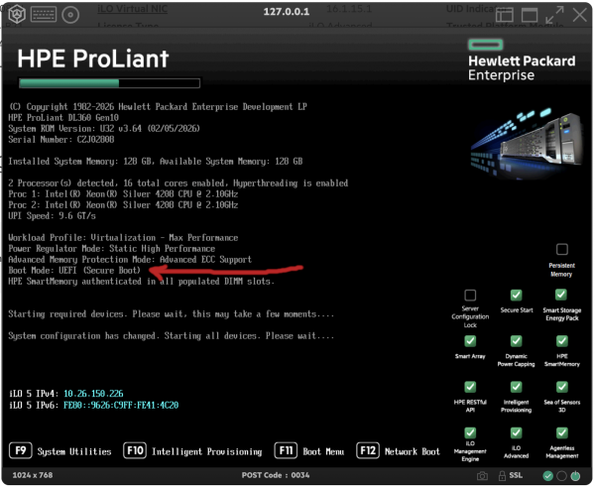Switch console to docked layout view
Viewport: 595px width, 487px height.
point(505,15)
